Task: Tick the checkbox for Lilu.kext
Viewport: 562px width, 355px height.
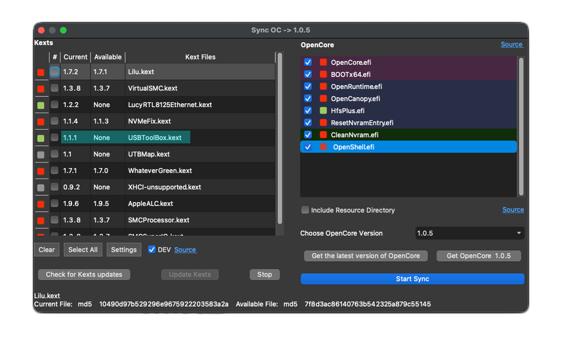Action: [x=54, y=72]
